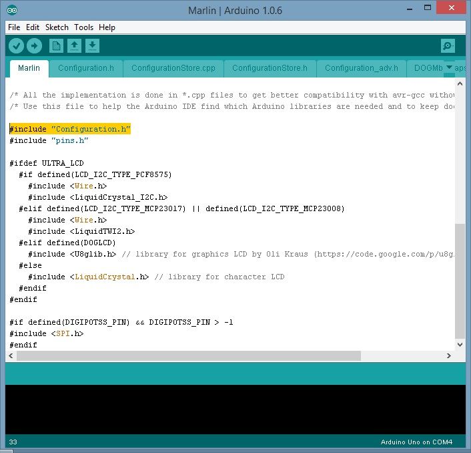Click the vertical scrollbar thumb
Screen dimensions: 471x453
point(460,281)
